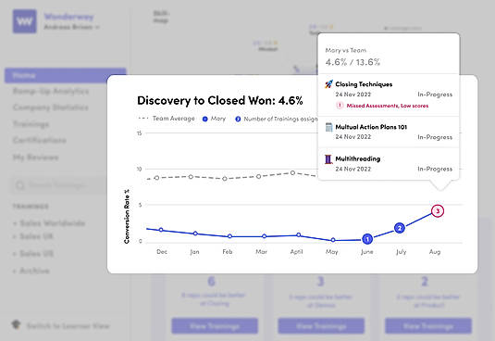This screenshot has height=341, width=495.
Task: Toggle the Mary legend series
Action: (214, 119)
